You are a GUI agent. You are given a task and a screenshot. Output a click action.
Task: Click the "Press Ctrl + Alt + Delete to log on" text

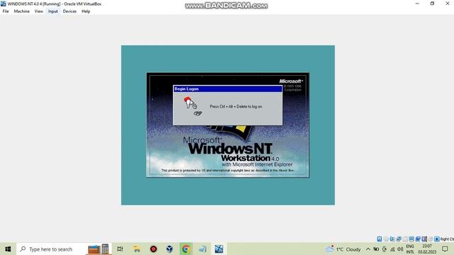click(236, 106)
